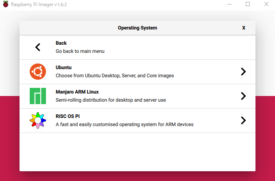Click the Manjaro green logo icon
Screen dimensions: 275x181
[x=38, y=96]
